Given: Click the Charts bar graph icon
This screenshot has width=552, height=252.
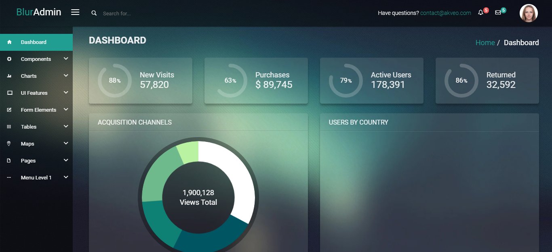Looking at the screenshot, I should tap(10, 76).
